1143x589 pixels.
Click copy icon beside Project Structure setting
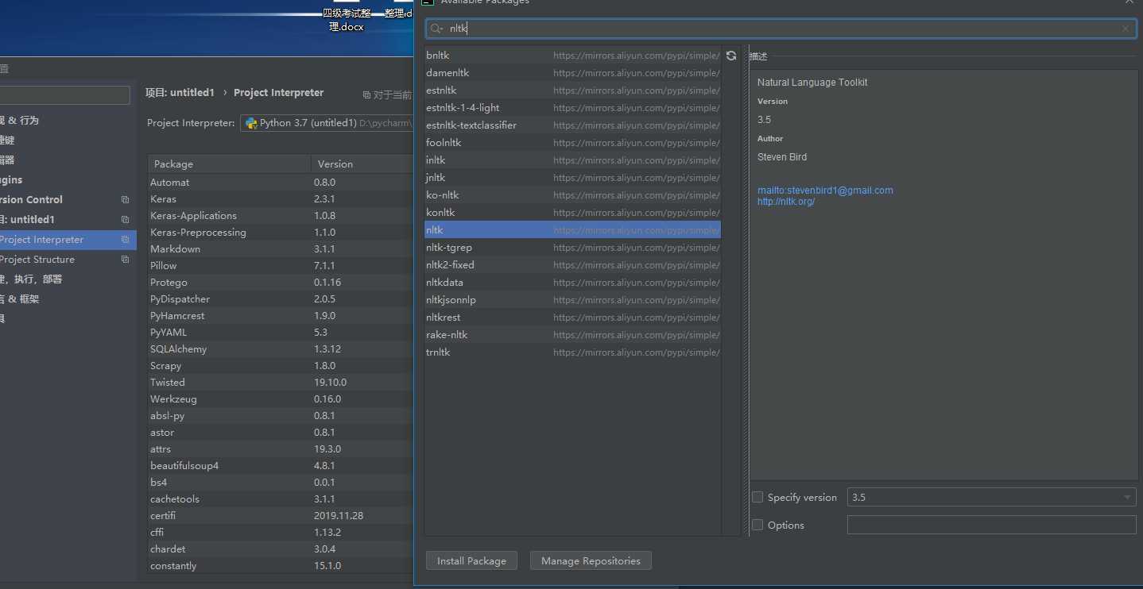point(125,260)
